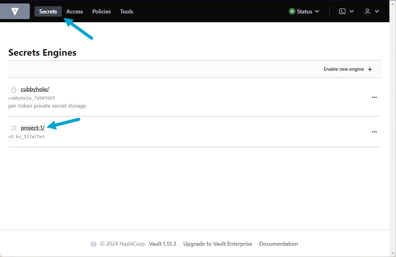Screen dimensions: 396x257
Task: Open the cubbyhole/ secrets engine
Action: point(35,89)
